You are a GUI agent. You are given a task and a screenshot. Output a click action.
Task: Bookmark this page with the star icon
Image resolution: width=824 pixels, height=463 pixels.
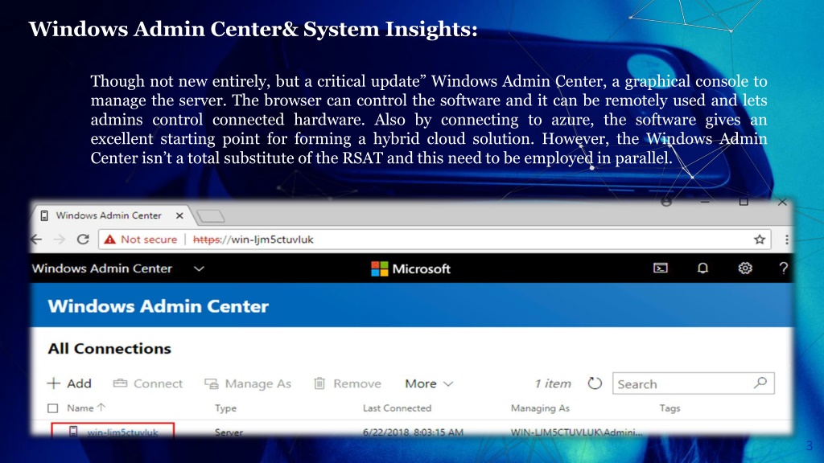coord(760,240)
